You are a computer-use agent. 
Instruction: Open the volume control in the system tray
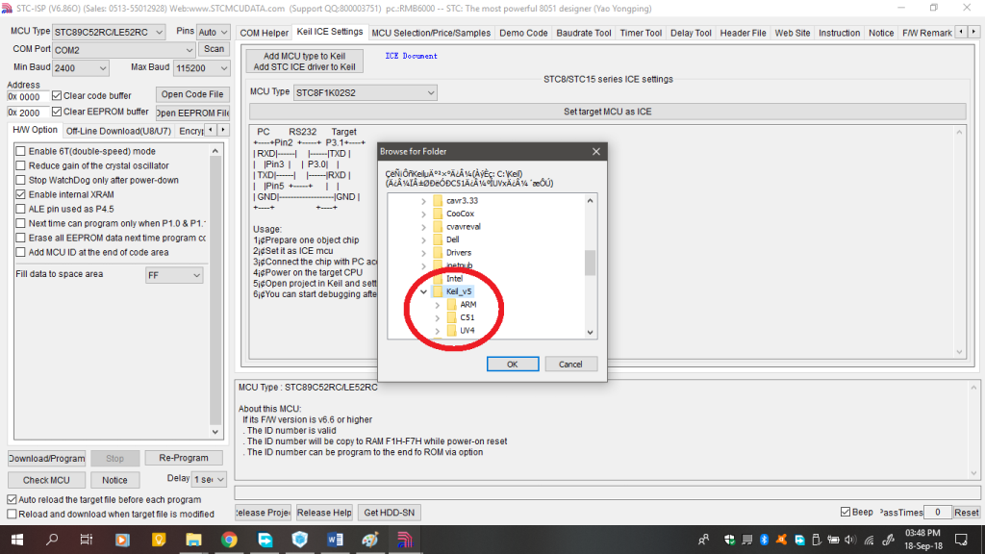coord(850,539)
